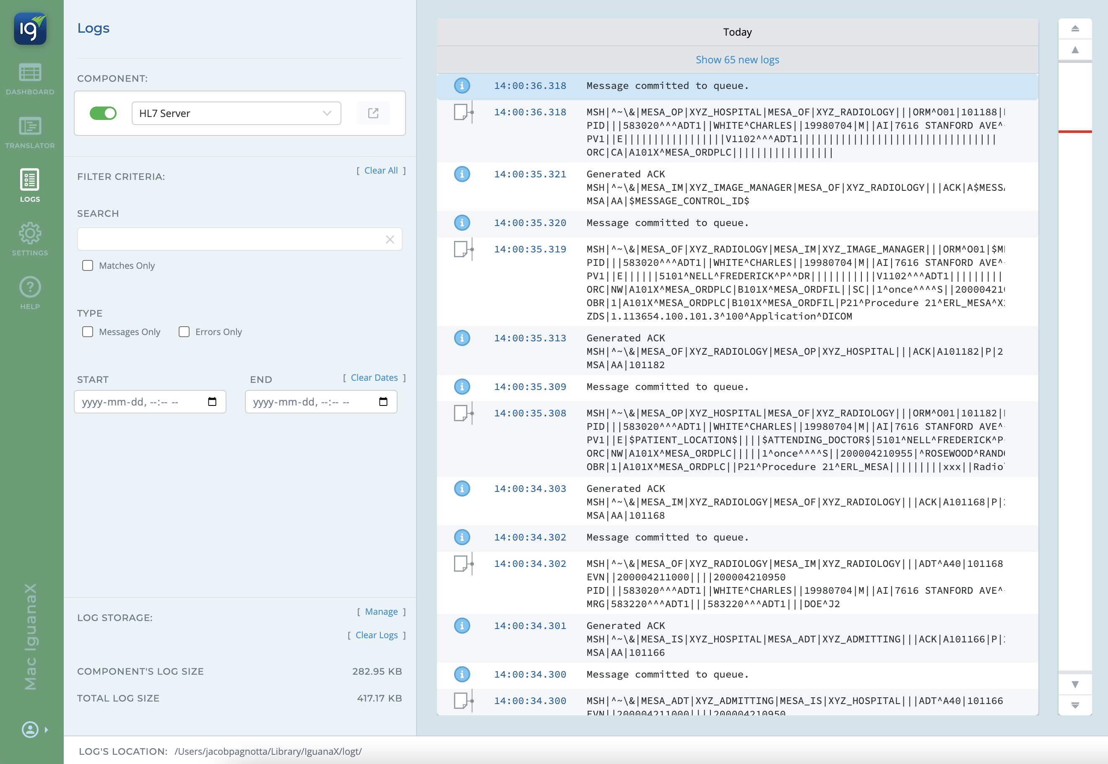Open log timestamp 14:00:34.303
The image size is (1108, 764).
pyautogui.click(x=530, y=489)
